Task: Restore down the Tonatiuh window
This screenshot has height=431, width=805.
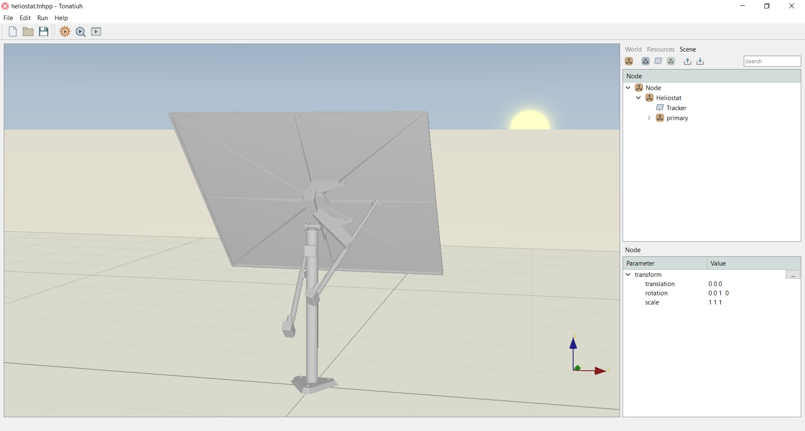Action: (767, 6)
